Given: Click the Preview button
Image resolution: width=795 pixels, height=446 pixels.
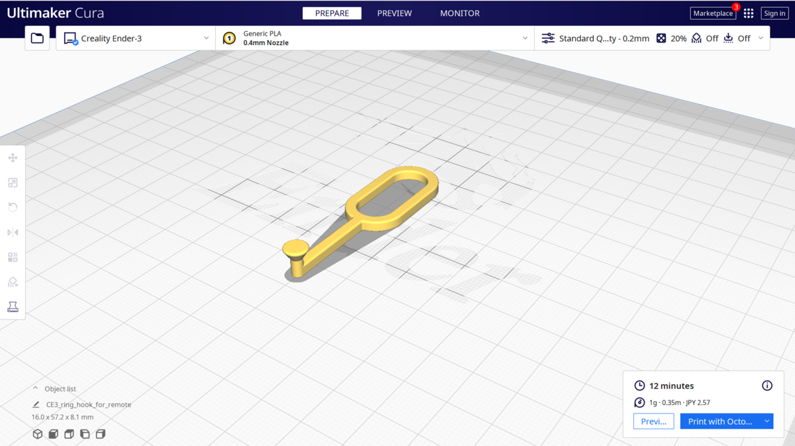Looking at the screenshot, I should point(654,421).
